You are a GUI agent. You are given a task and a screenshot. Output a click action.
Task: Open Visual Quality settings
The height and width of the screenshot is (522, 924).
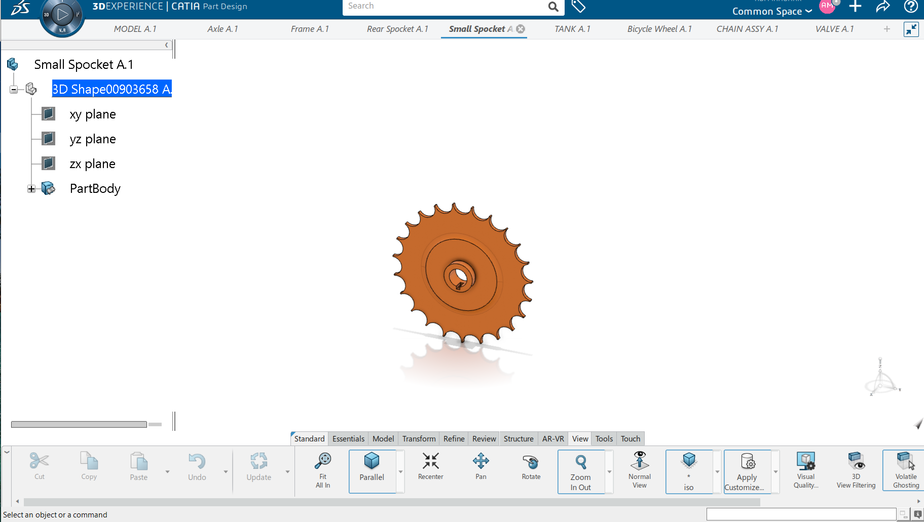pyautogui.click(x=806, y=471)
